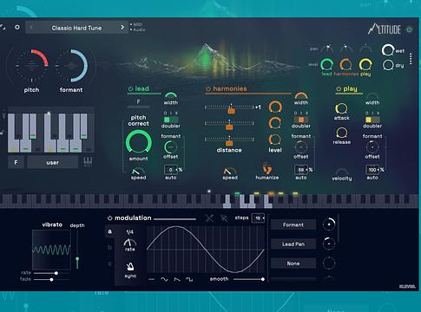Click the piano keys icon beside user
This screenshot has width=421, height=312.
[88, 162]
